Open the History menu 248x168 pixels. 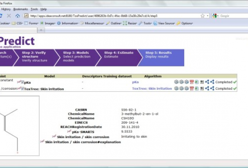click(6, 9)
